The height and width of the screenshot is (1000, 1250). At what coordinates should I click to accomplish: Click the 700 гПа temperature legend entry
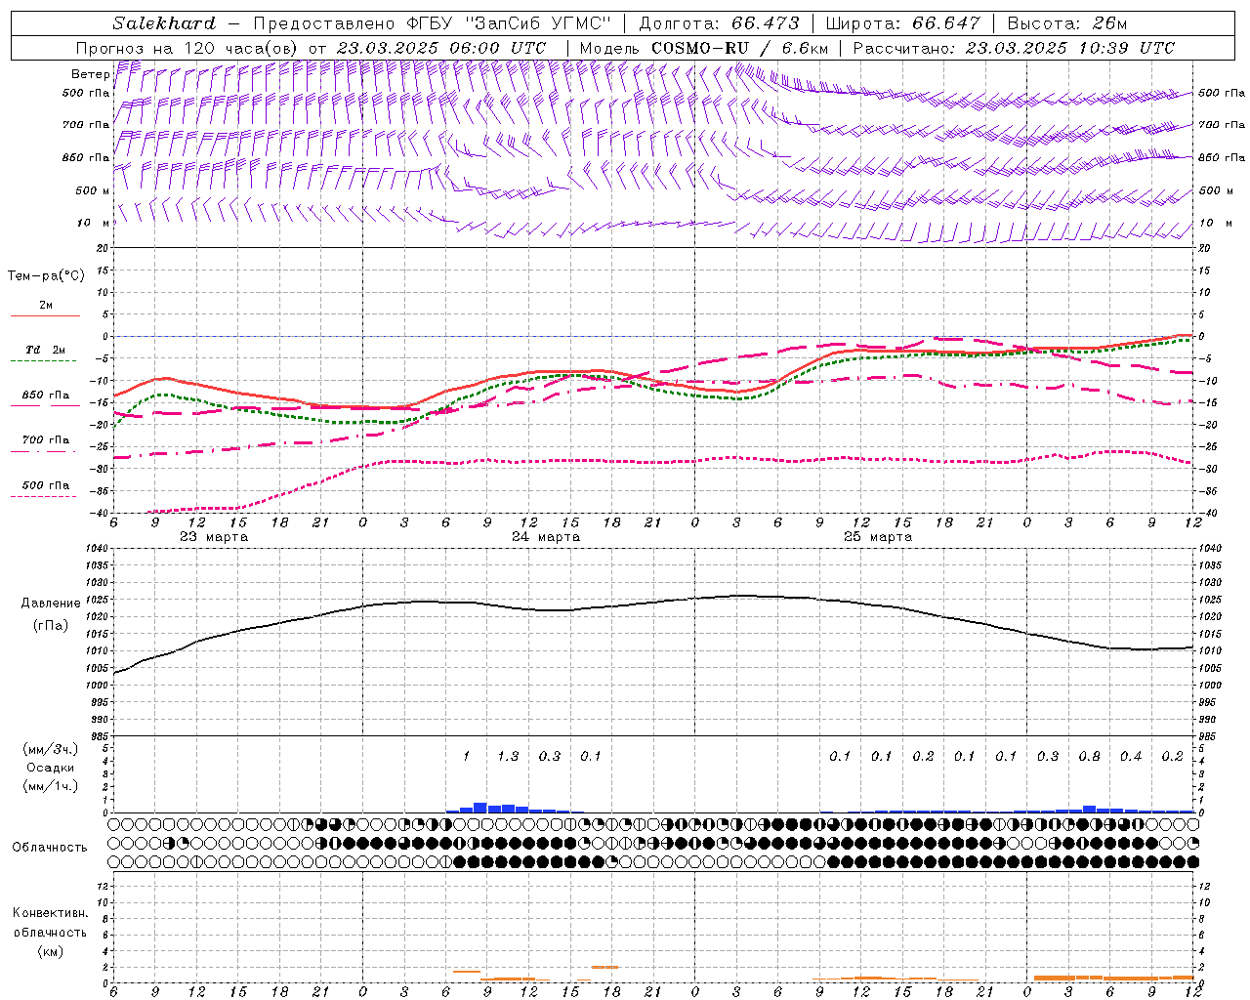[46, 440]
